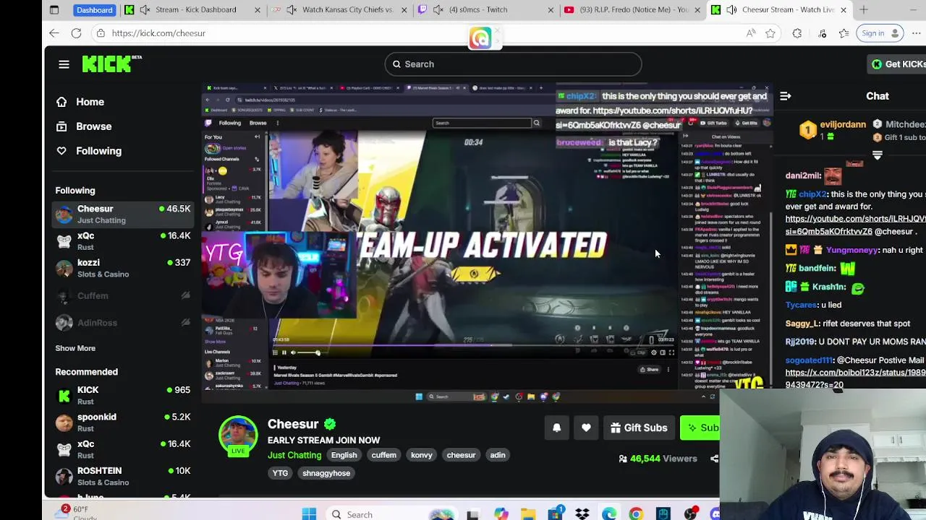Open the browser extensions puzzle icon
This screenshot has height=520, width=926.
(x=797, y=33)
